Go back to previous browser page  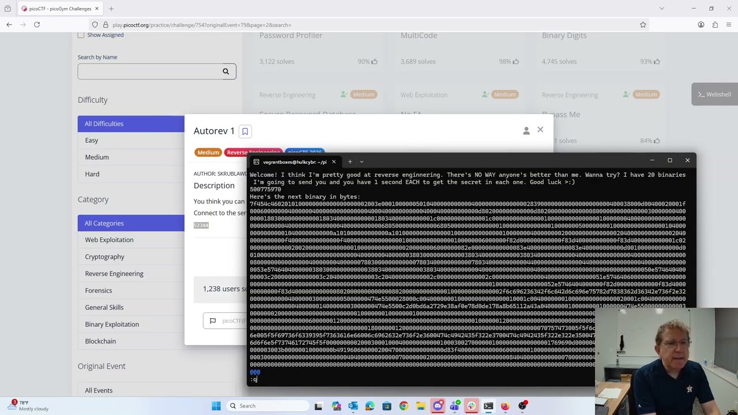[9, 25]
